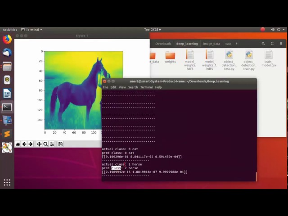The width and height of the screenshot is (288, 216).
Task: Reset the Figure 1 view with home icon
Action: coord(18,144)
